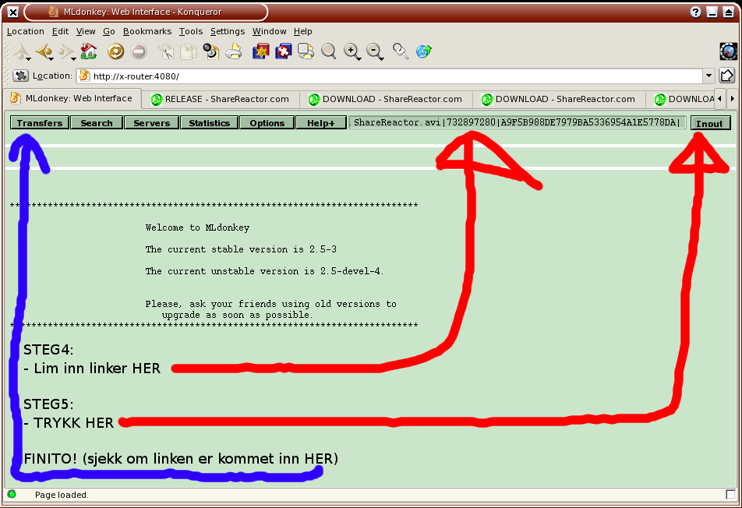Open the Bookmarks menu

pos(147,31)
